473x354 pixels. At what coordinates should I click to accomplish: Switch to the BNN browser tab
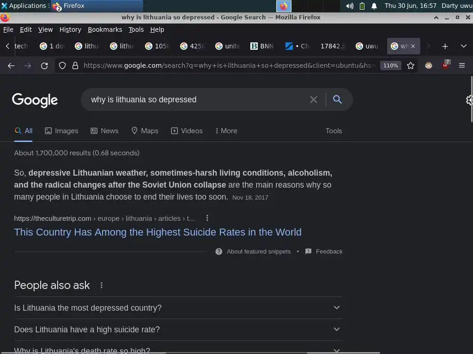coord(262,46)
